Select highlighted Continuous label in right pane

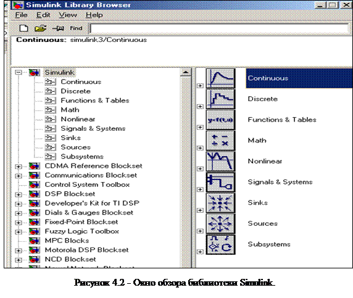click(x=268, y=78)
